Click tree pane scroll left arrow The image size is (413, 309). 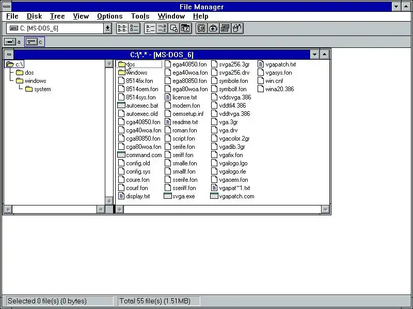tap(8, 210)
